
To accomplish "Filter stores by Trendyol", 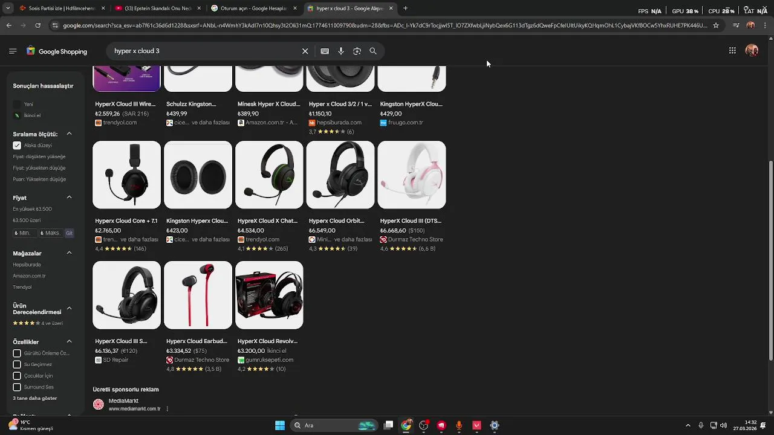I will 22,288.
